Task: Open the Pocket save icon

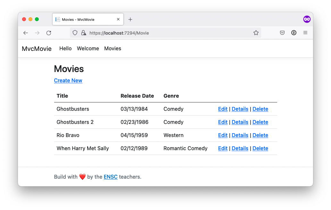Action: tap(282, 33)
